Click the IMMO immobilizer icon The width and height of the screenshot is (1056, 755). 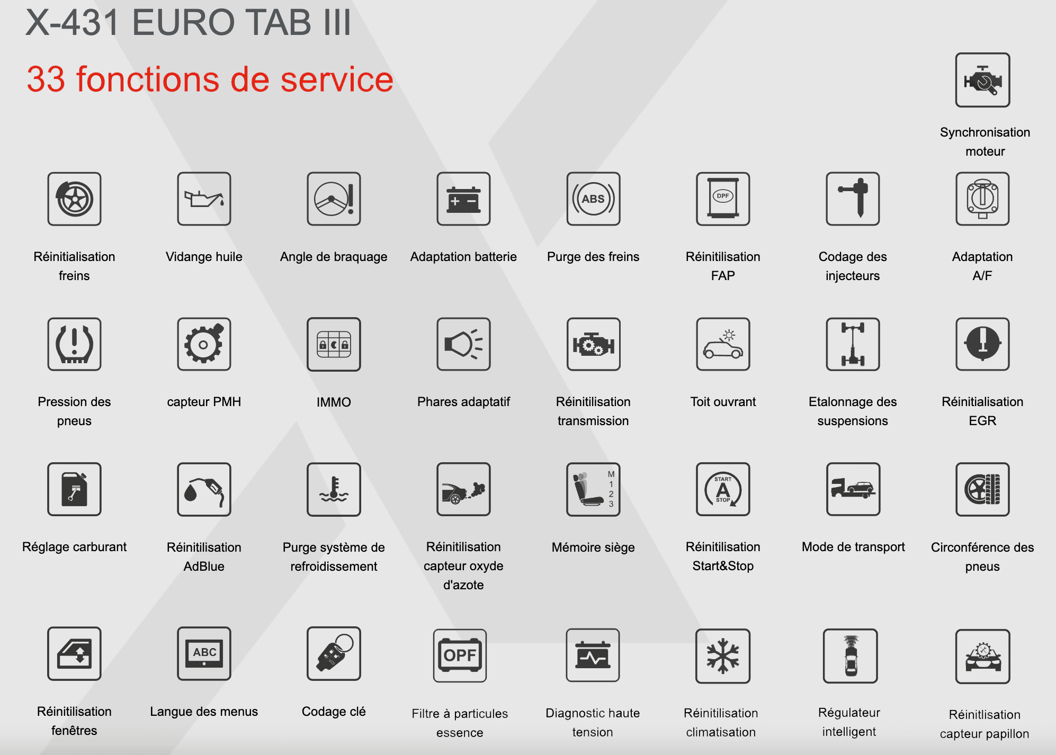click(x=334, y=344)
